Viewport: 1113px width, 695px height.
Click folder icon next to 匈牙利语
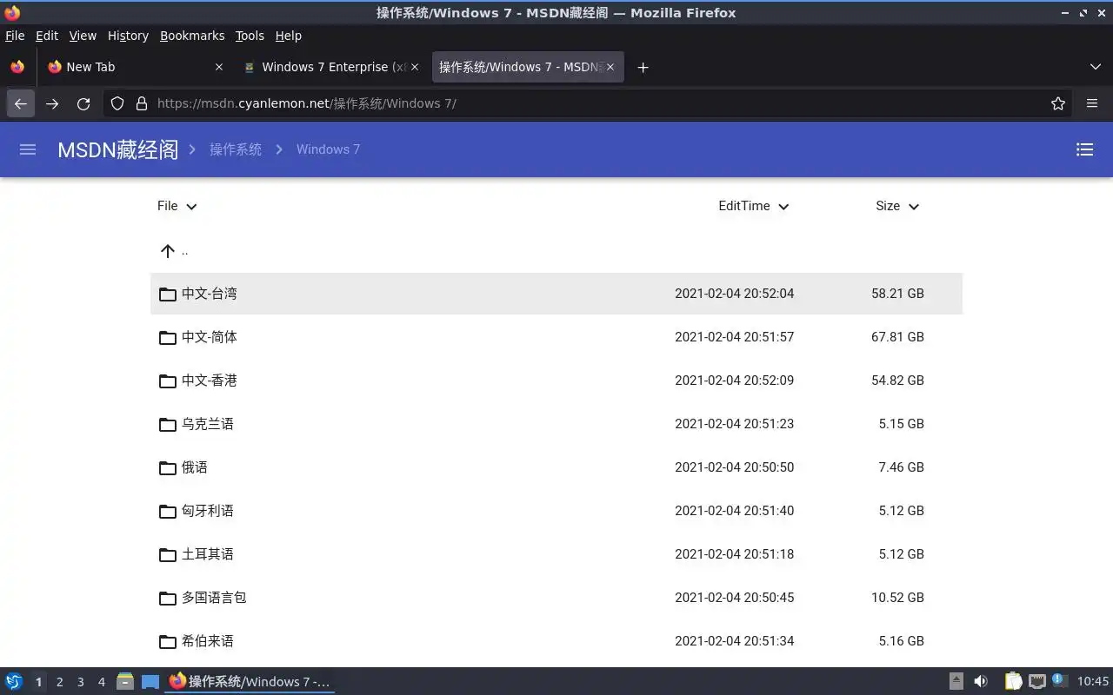[168, 511]
